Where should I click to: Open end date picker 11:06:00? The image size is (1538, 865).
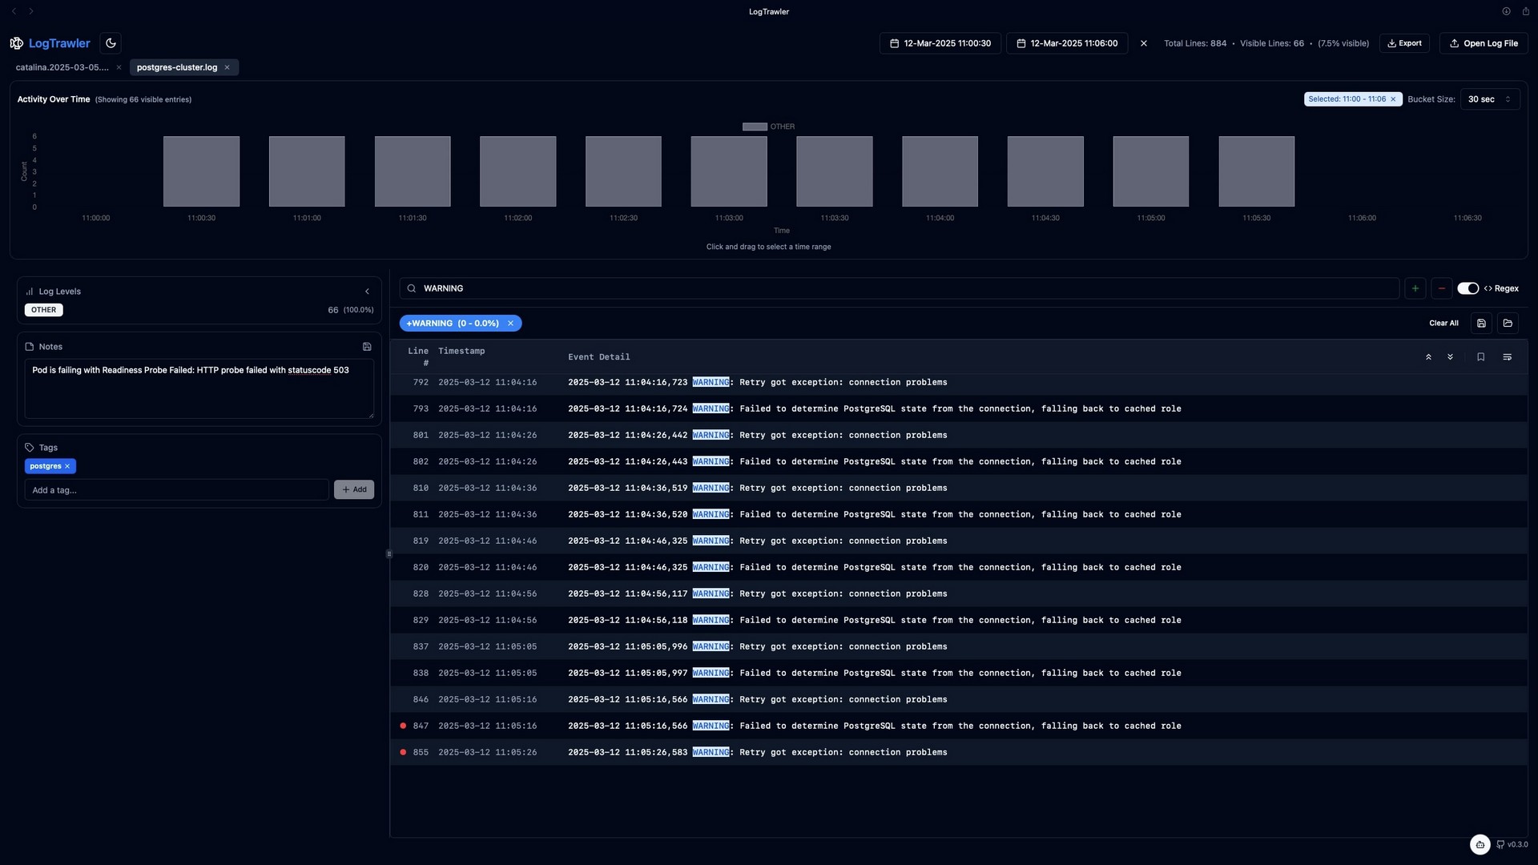point(1067,43)
